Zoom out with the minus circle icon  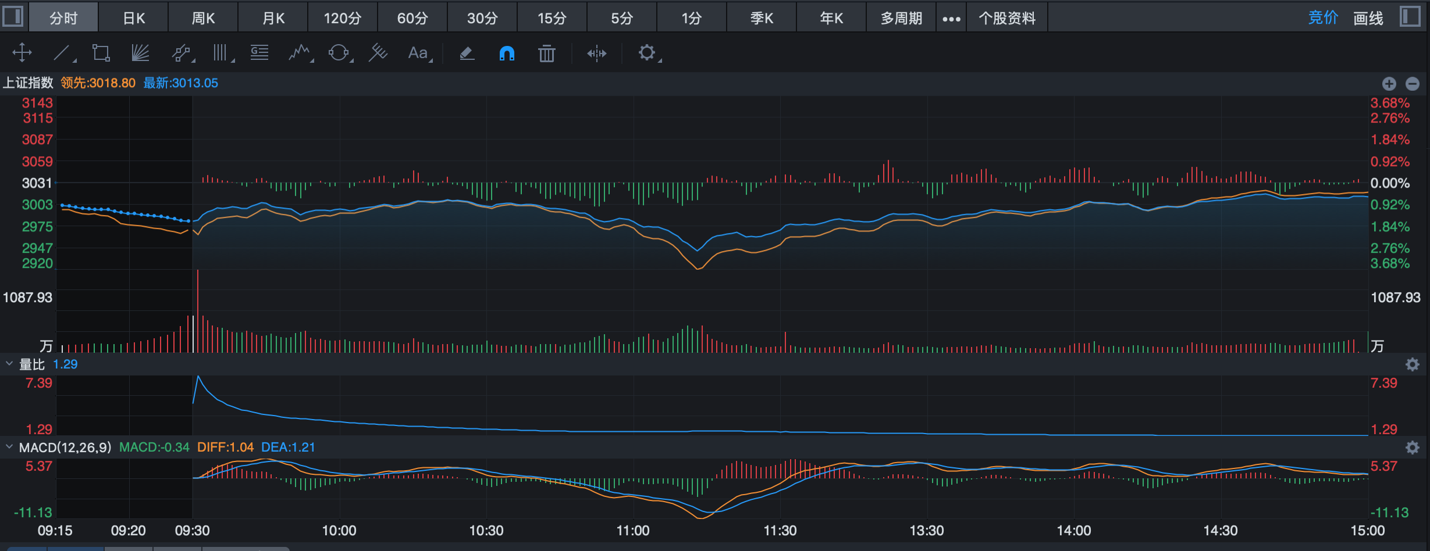point(1413,84)
